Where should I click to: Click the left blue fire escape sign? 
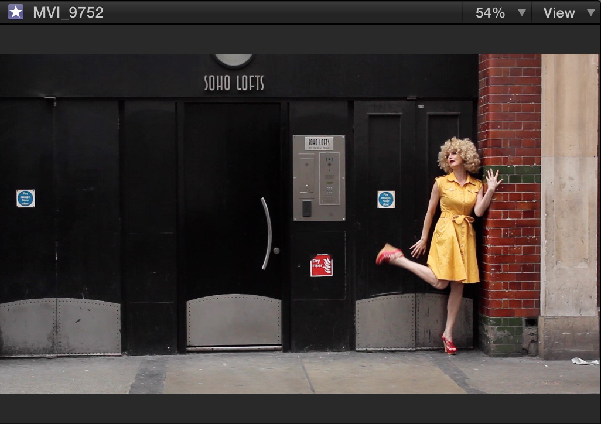26,198
